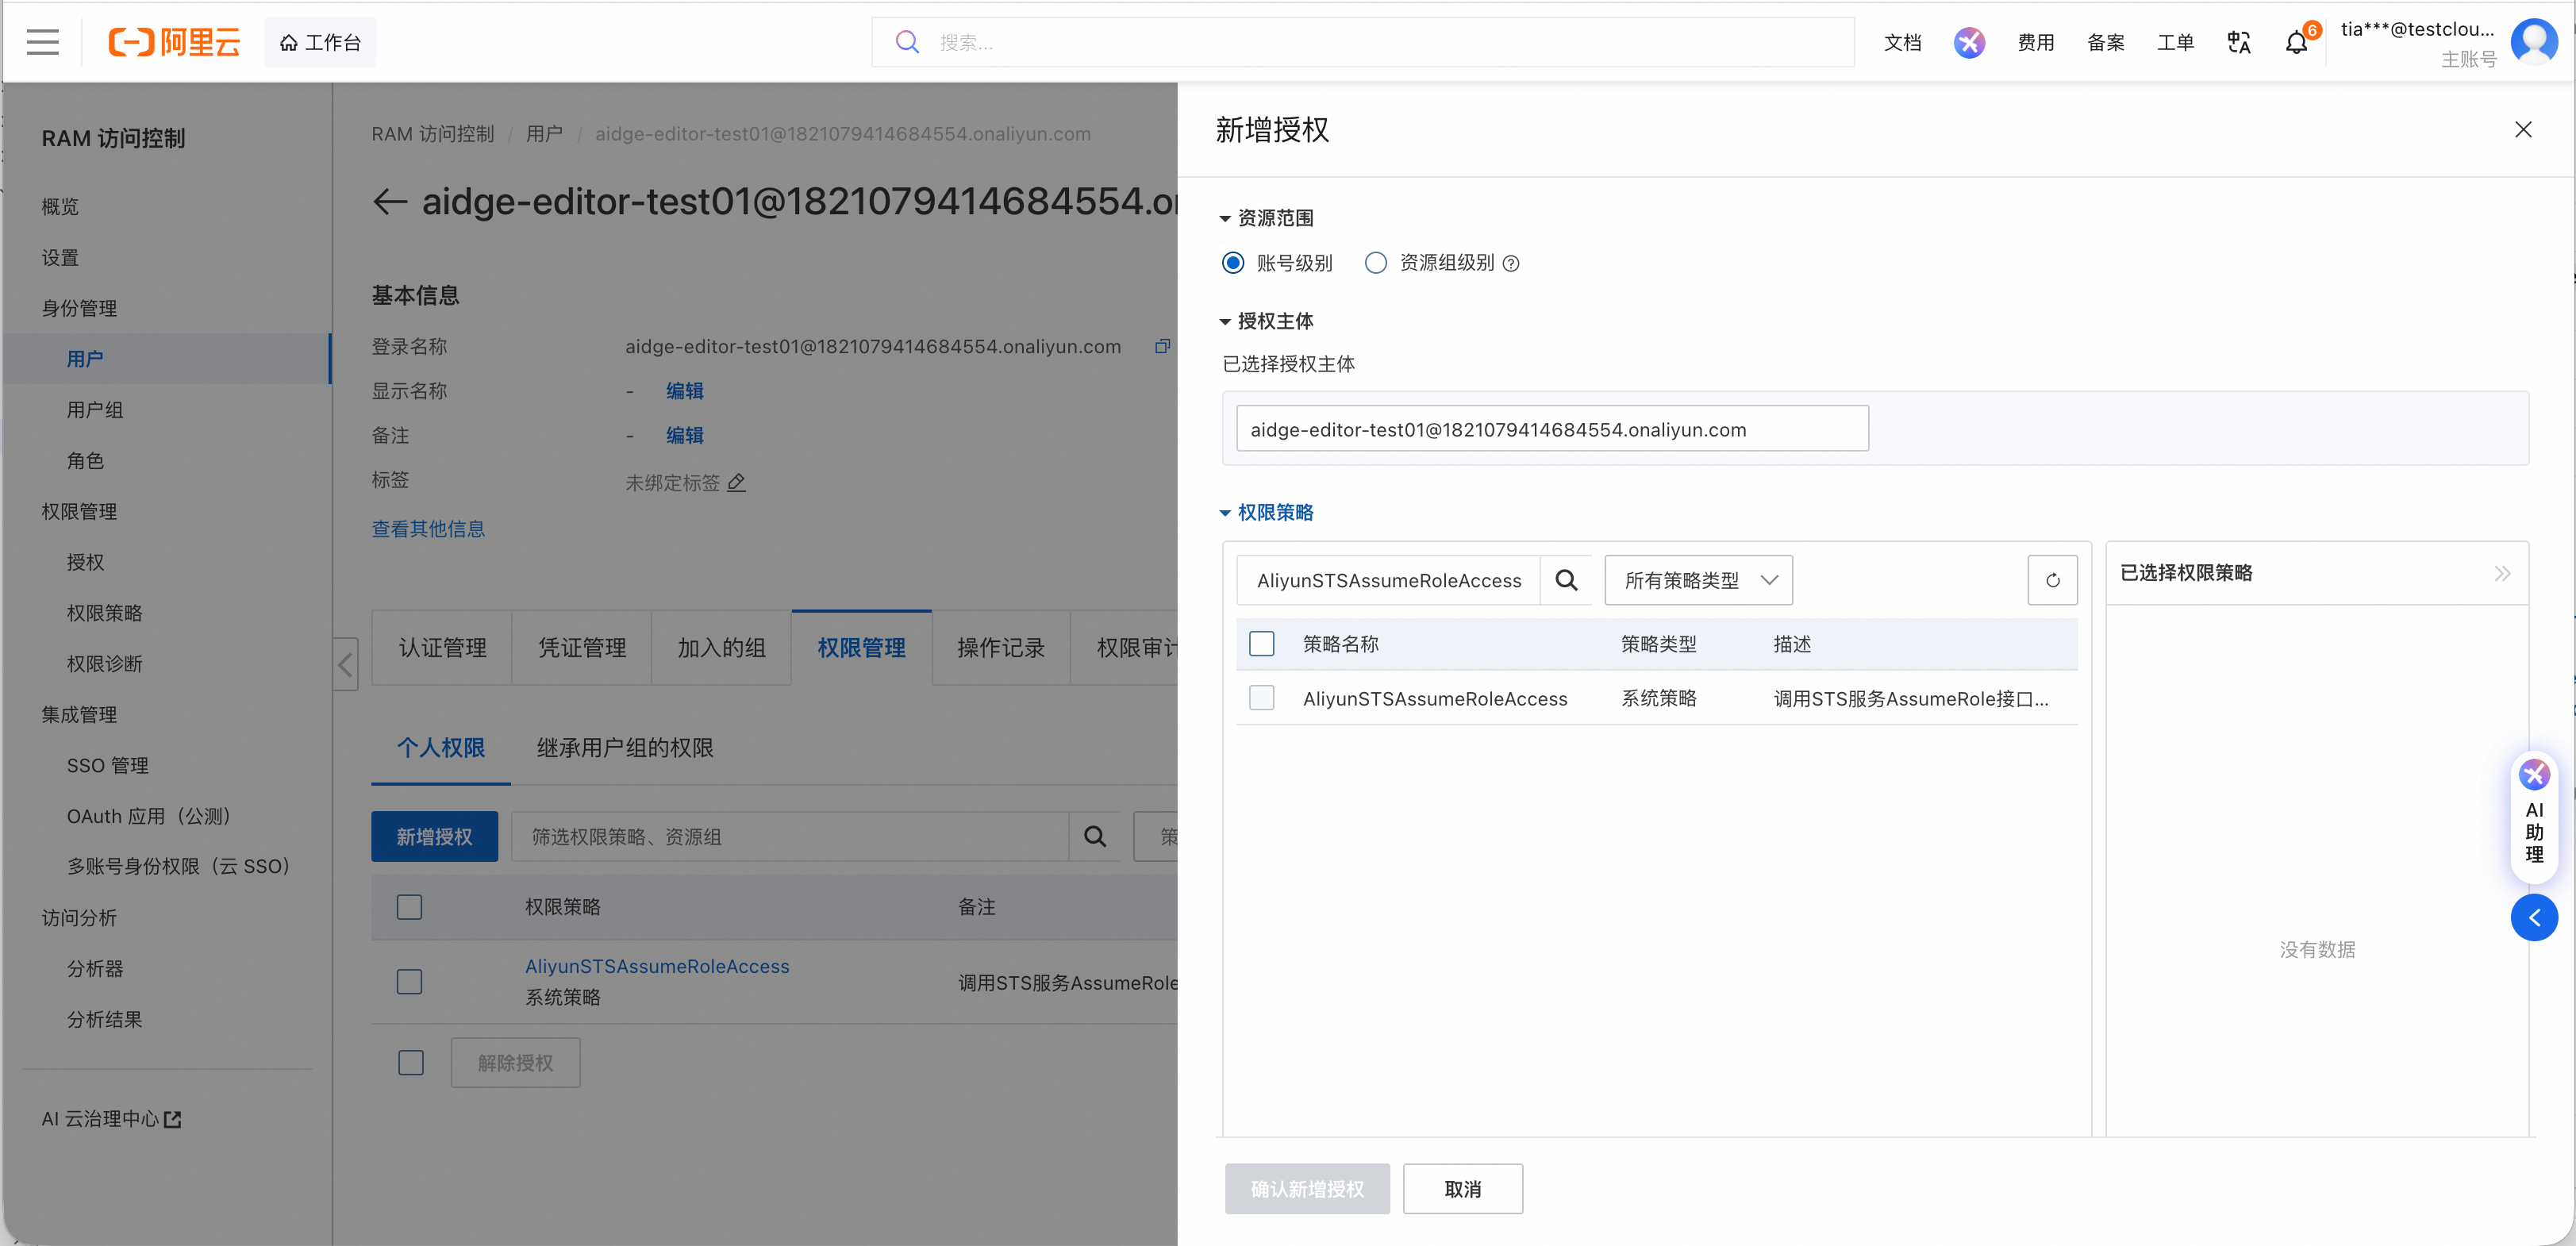Click the 确认新增授权 button
Screen dimensions: 2576x1246
pyautogui.click(x=1307, y=1189)
